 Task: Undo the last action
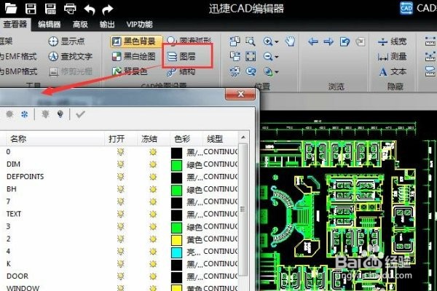pyautogui.click(x=89, y=9)
